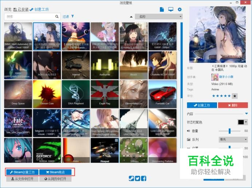Select the Elementalist Lux wallpaper thumbnail
The width and height of the screenshot is (252, 188).
click(134, 94)
